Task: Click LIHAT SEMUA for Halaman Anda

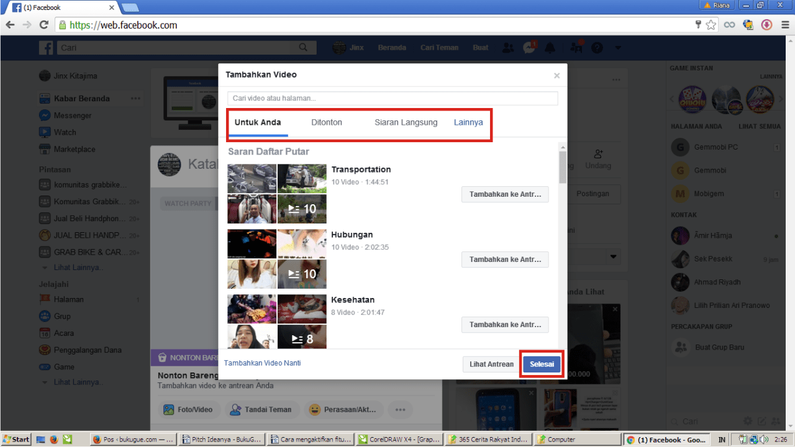Action: coord(760,126)
